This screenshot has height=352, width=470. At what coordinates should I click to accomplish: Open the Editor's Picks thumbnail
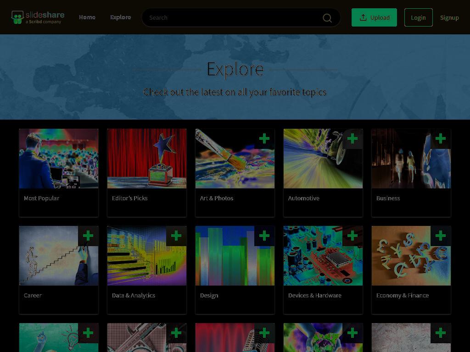point(147,159)
